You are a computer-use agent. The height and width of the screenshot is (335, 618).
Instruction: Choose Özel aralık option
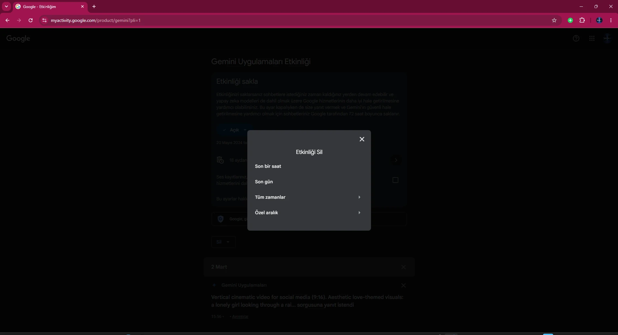309,213
